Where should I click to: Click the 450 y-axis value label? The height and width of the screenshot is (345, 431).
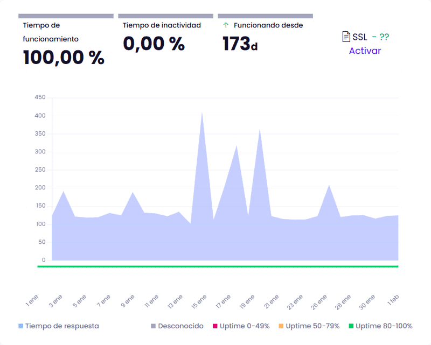(40, 97)
